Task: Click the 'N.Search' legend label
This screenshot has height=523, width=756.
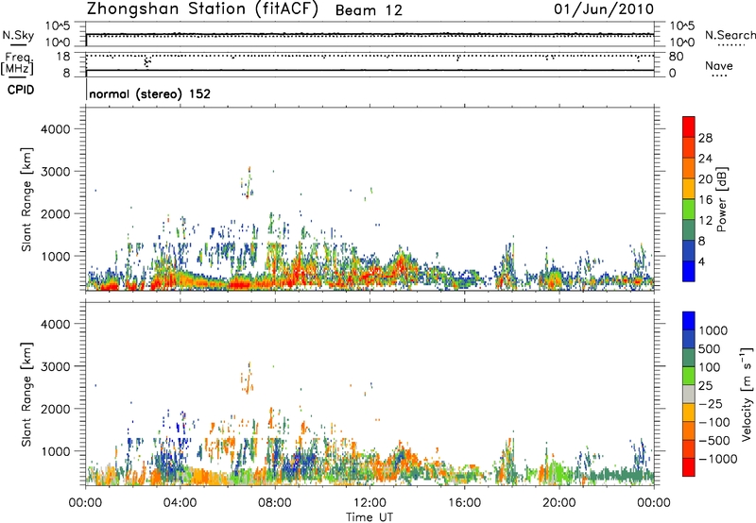Action: point(730,35)
